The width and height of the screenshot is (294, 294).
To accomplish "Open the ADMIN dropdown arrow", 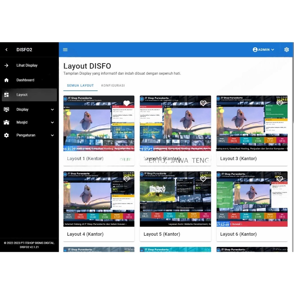I will click(273, 50).
